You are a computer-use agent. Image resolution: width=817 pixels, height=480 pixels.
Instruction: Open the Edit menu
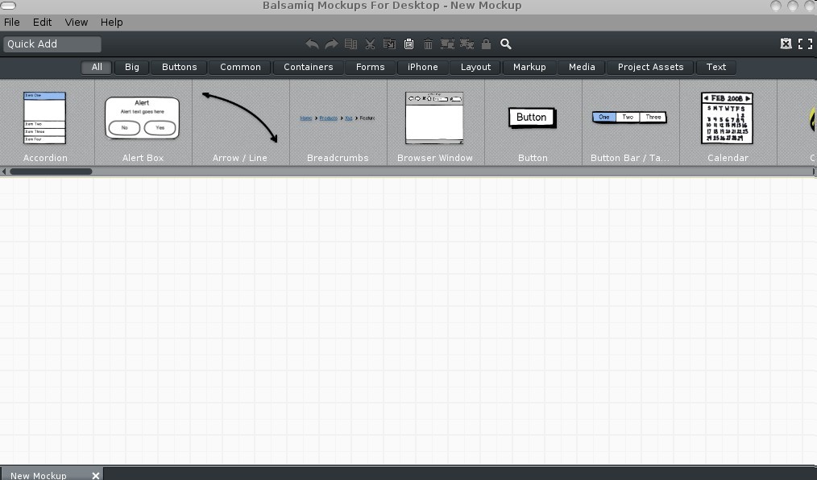(x=41, y=22)
